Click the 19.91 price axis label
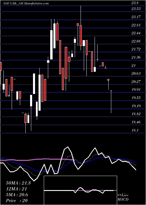Viewport: 146px width, 205px height. click(136, 90)
